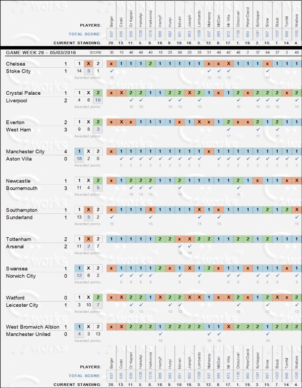The width and height of the screenshot is (302, 388).
Task: Select outcome 1 box for Swansea match
Action: coord(79,268)
